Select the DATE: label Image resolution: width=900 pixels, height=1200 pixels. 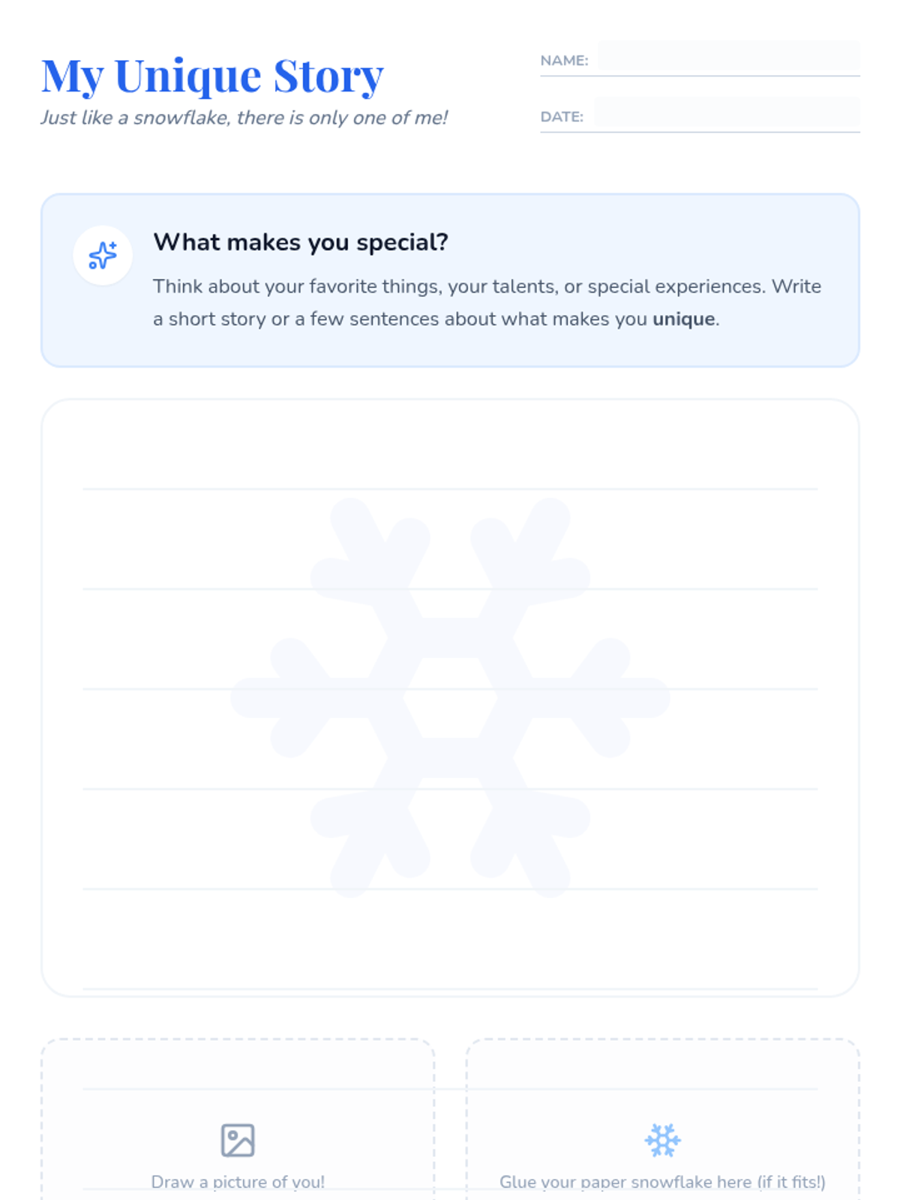562,117
